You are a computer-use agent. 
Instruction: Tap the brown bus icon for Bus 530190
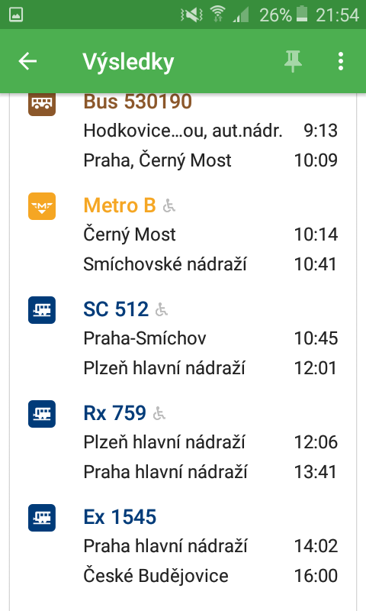[42, 103]
